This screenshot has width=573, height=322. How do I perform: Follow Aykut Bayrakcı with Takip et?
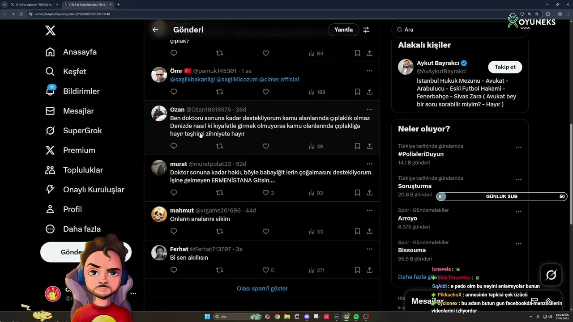[505, 67]
